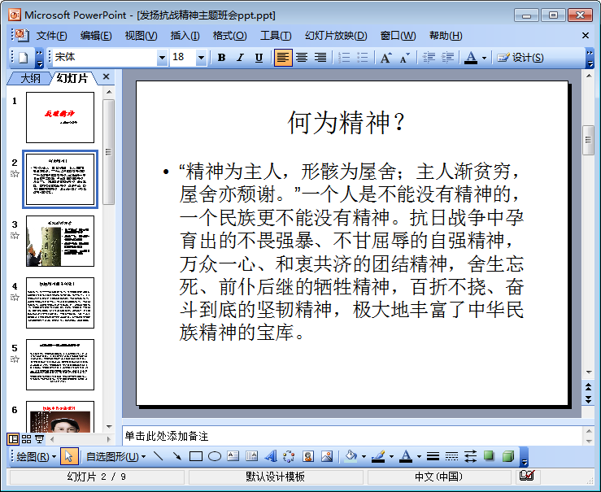The image size is (601, 492).
Task: Open the 文件(F) menu
Action: [x=51, y=36]
